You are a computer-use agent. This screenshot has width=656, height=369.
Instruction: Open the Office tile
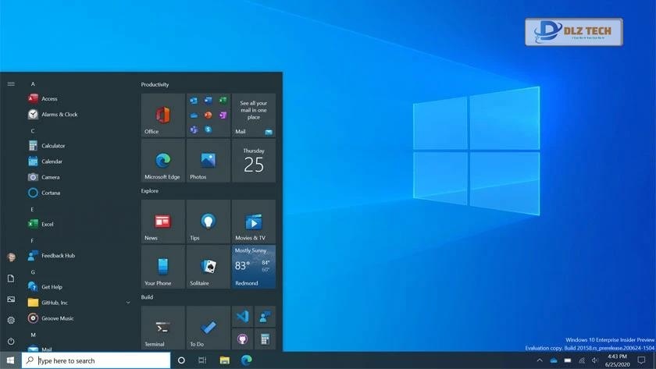click(162, 115)
